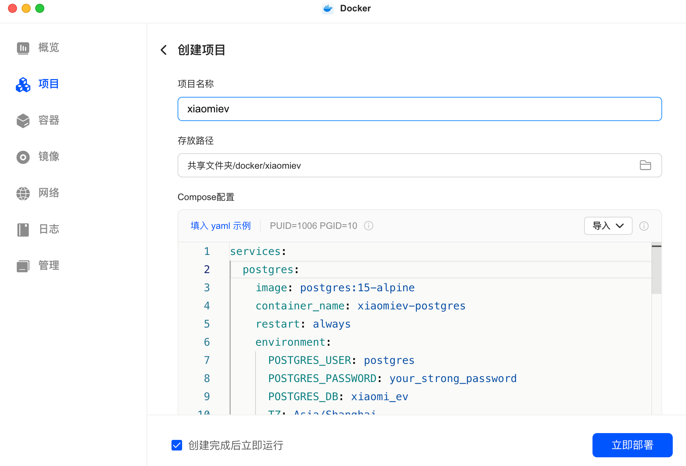
Task: Click the 立即部署 deploy button
Action: pyautogui.click(x=632, y=445)
